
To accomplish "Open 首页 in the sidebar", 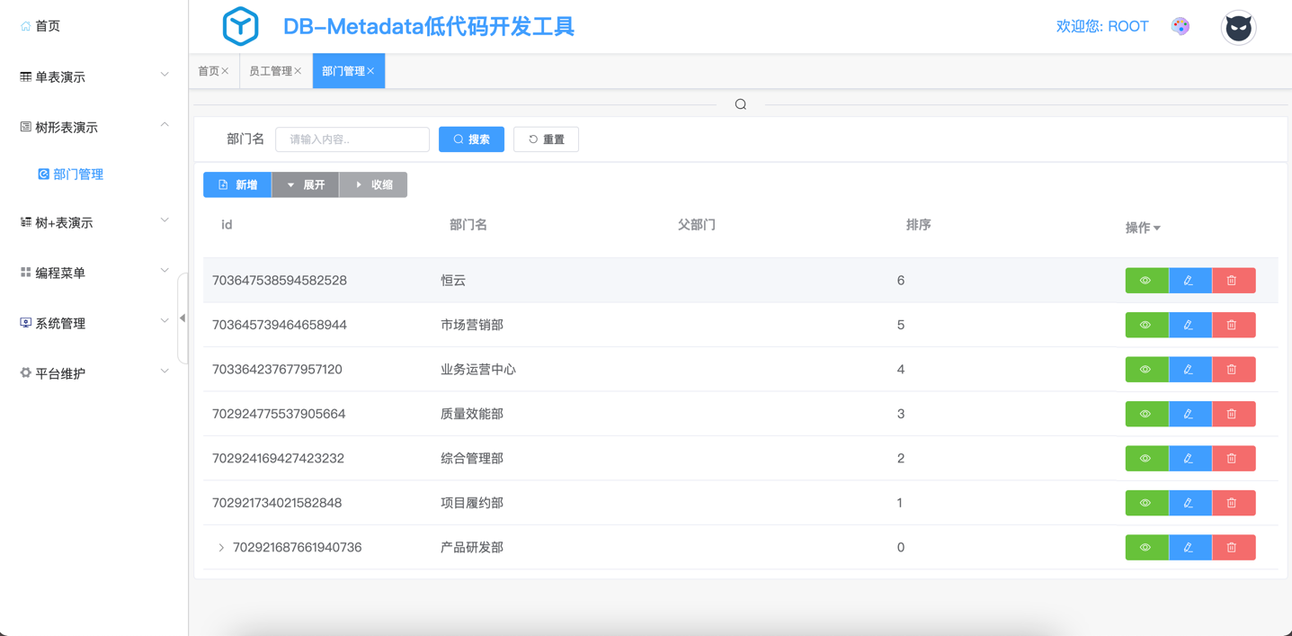I will 47,26.
